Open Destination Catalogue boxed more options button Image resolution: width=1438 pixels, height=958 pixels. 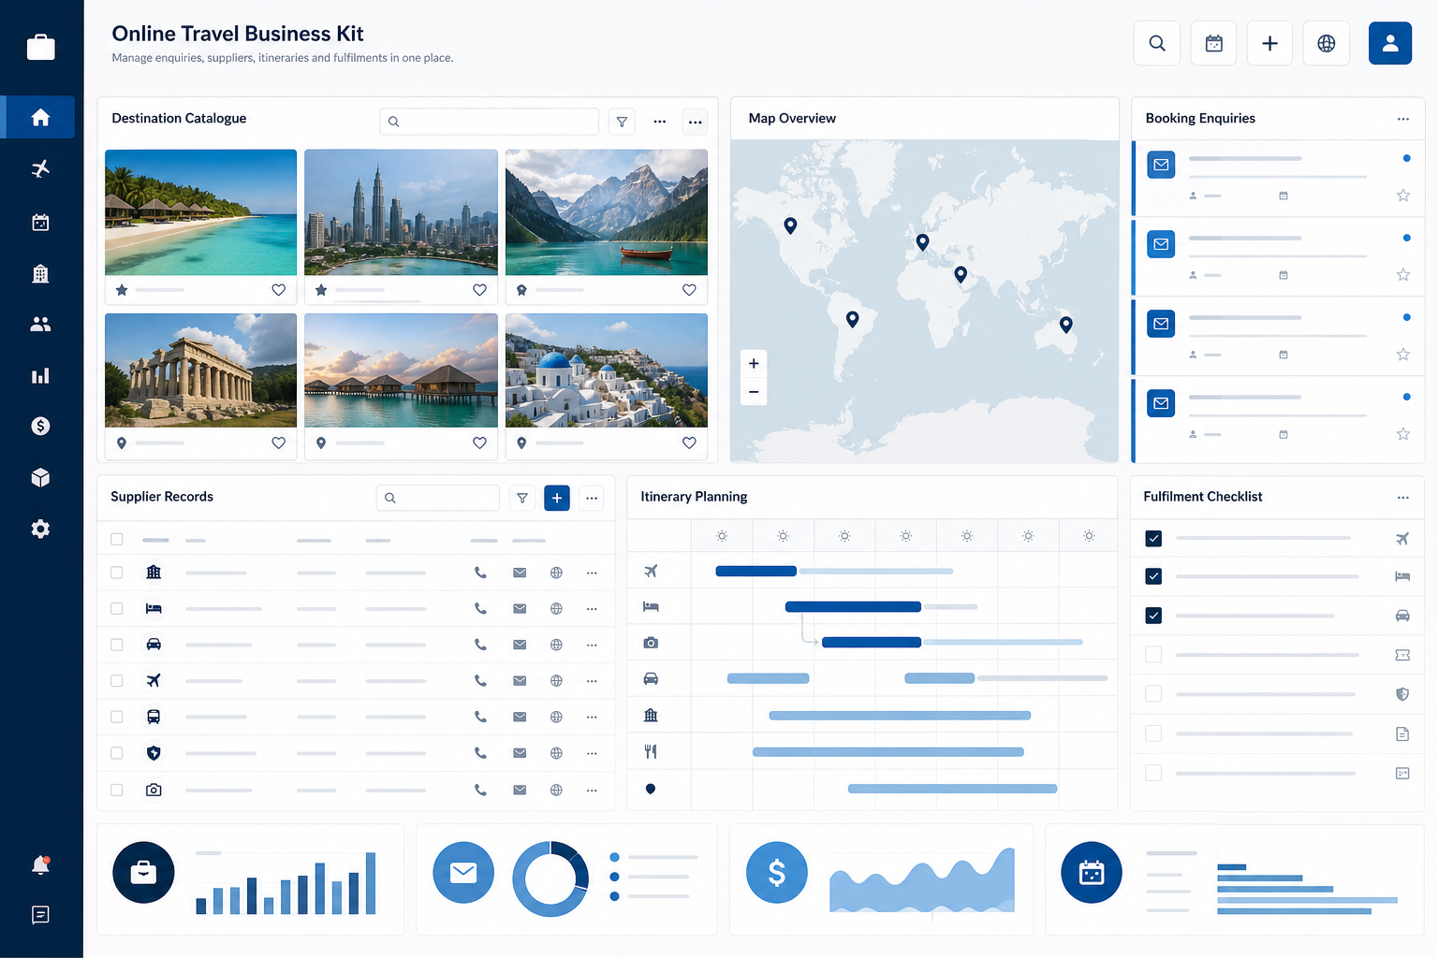[x=695, y=122]
